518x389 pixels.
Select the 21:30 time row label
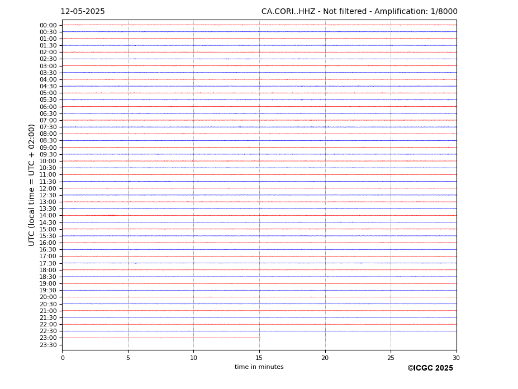pos(48,318)
